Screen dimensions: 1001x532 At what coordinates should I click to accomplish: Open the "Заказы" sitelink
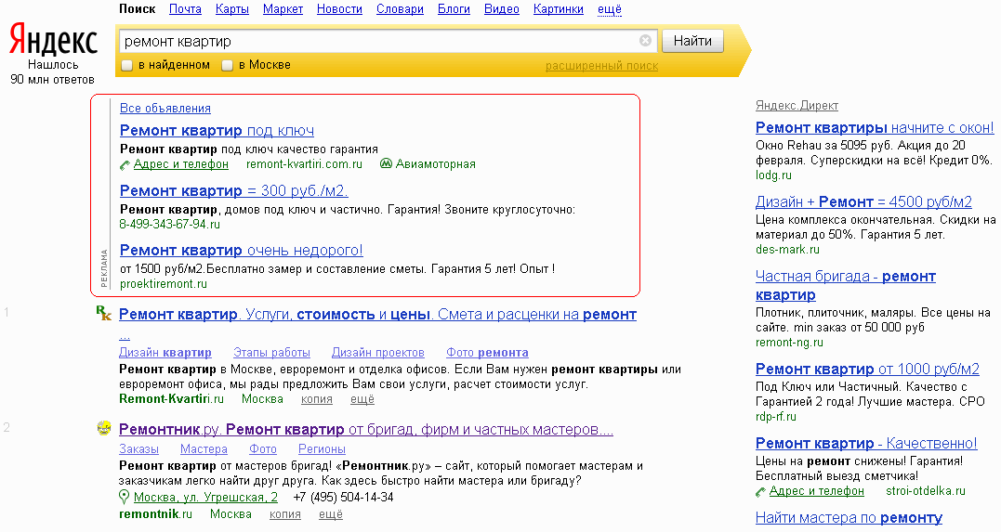[138, 449]
